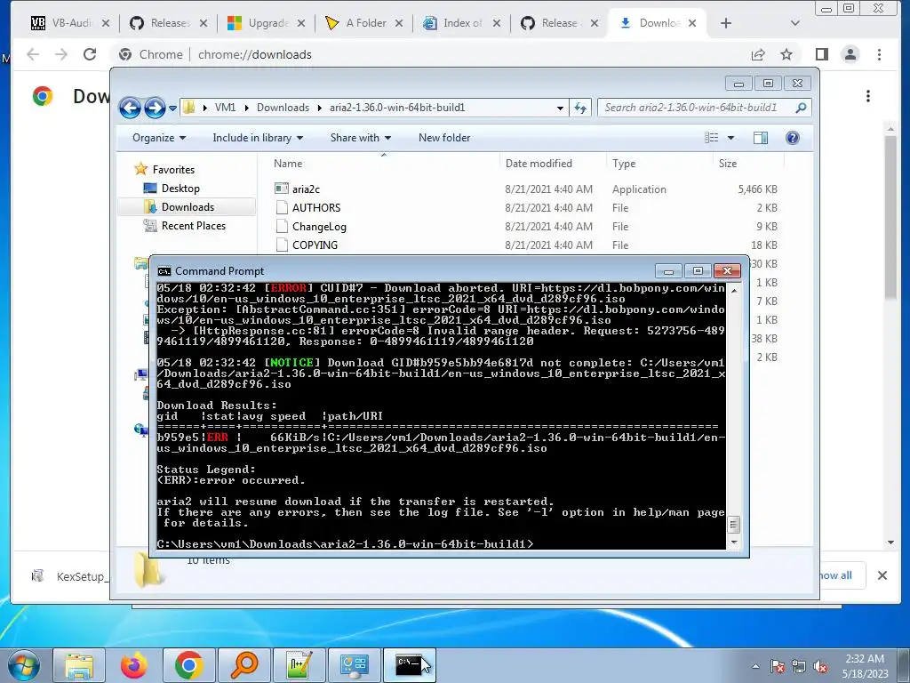Viewport: 910px width, 683px height.
Task: Click the Downloads breadcrumb in address bar
Action: tap(283, 108)
